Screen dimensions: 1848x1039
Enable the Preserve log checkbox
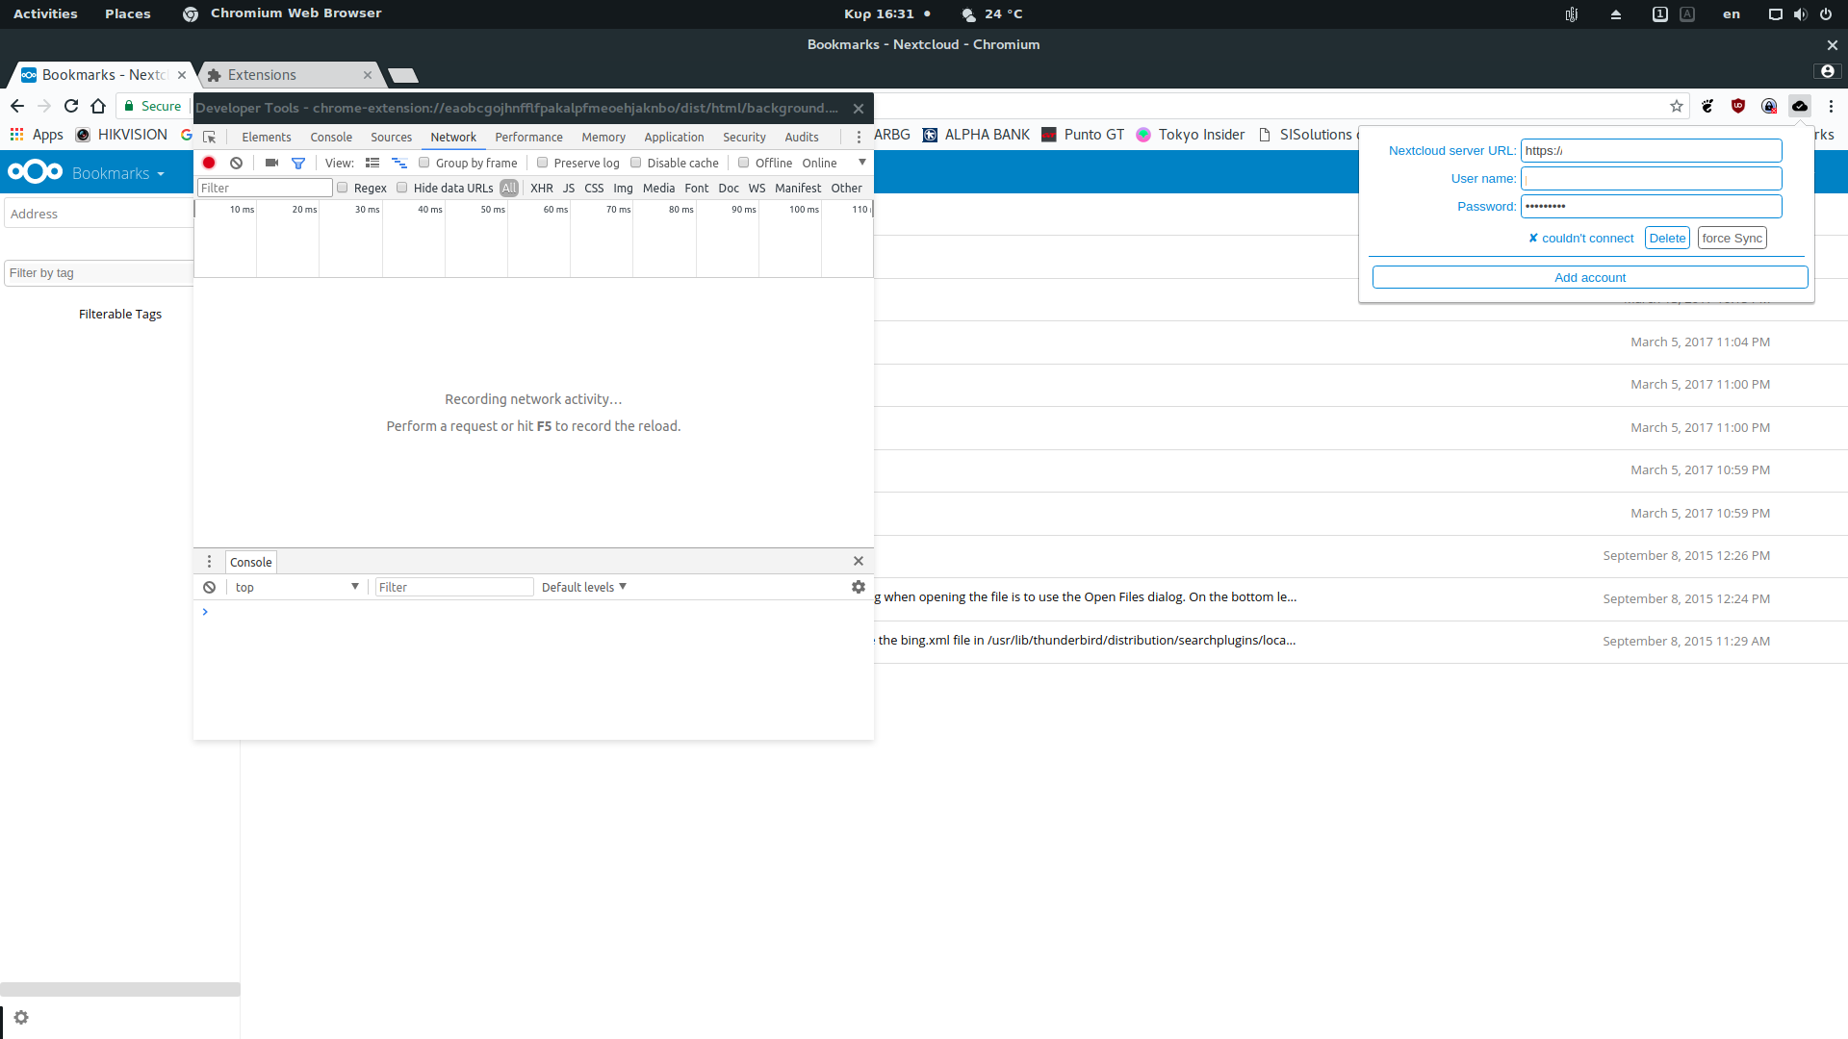[x=543, y=163]
